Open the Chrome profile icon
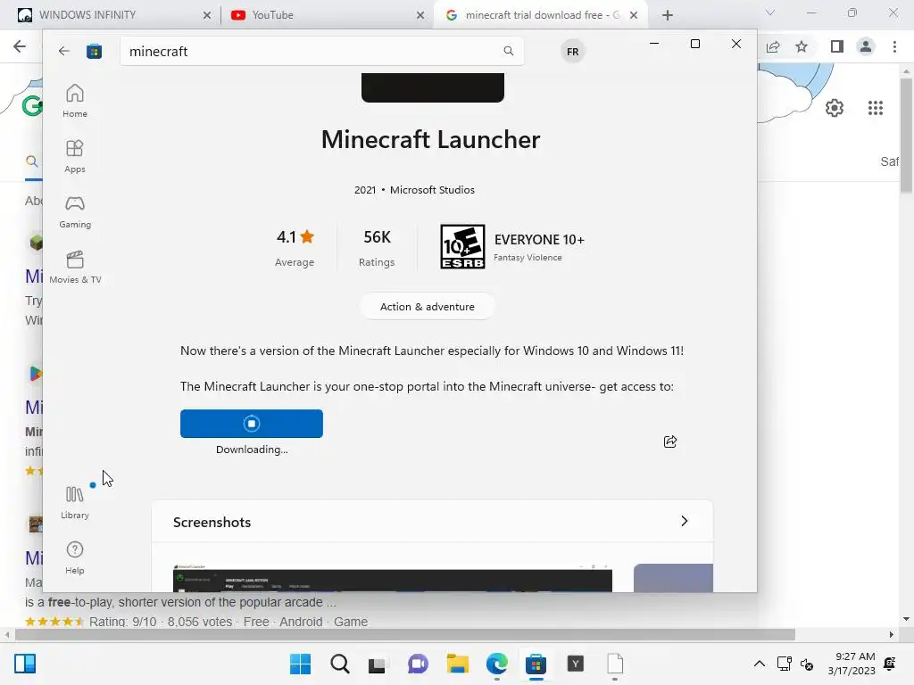Viewport: 914px width, 685px height. coord(866,46)
